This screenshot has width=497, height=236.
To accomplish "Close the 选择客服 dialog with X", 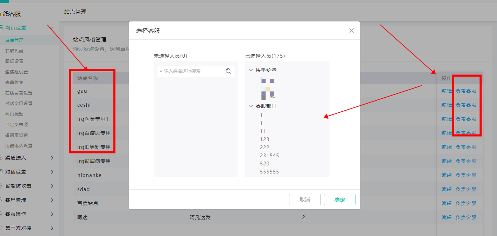I will [x=351, y=31].
